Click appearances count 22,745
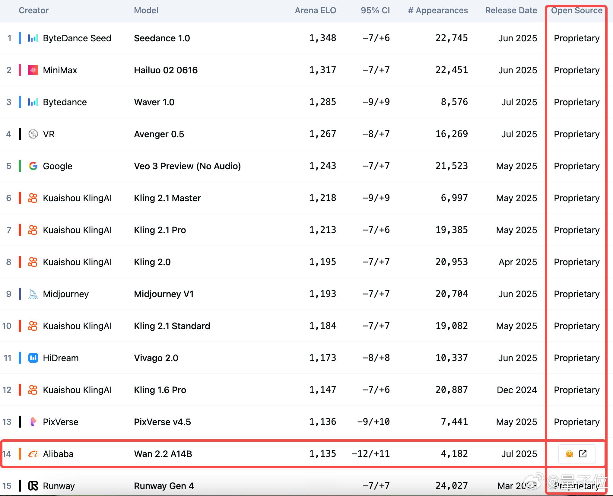The height and width of the screenshot is (496, 613). 452,38
